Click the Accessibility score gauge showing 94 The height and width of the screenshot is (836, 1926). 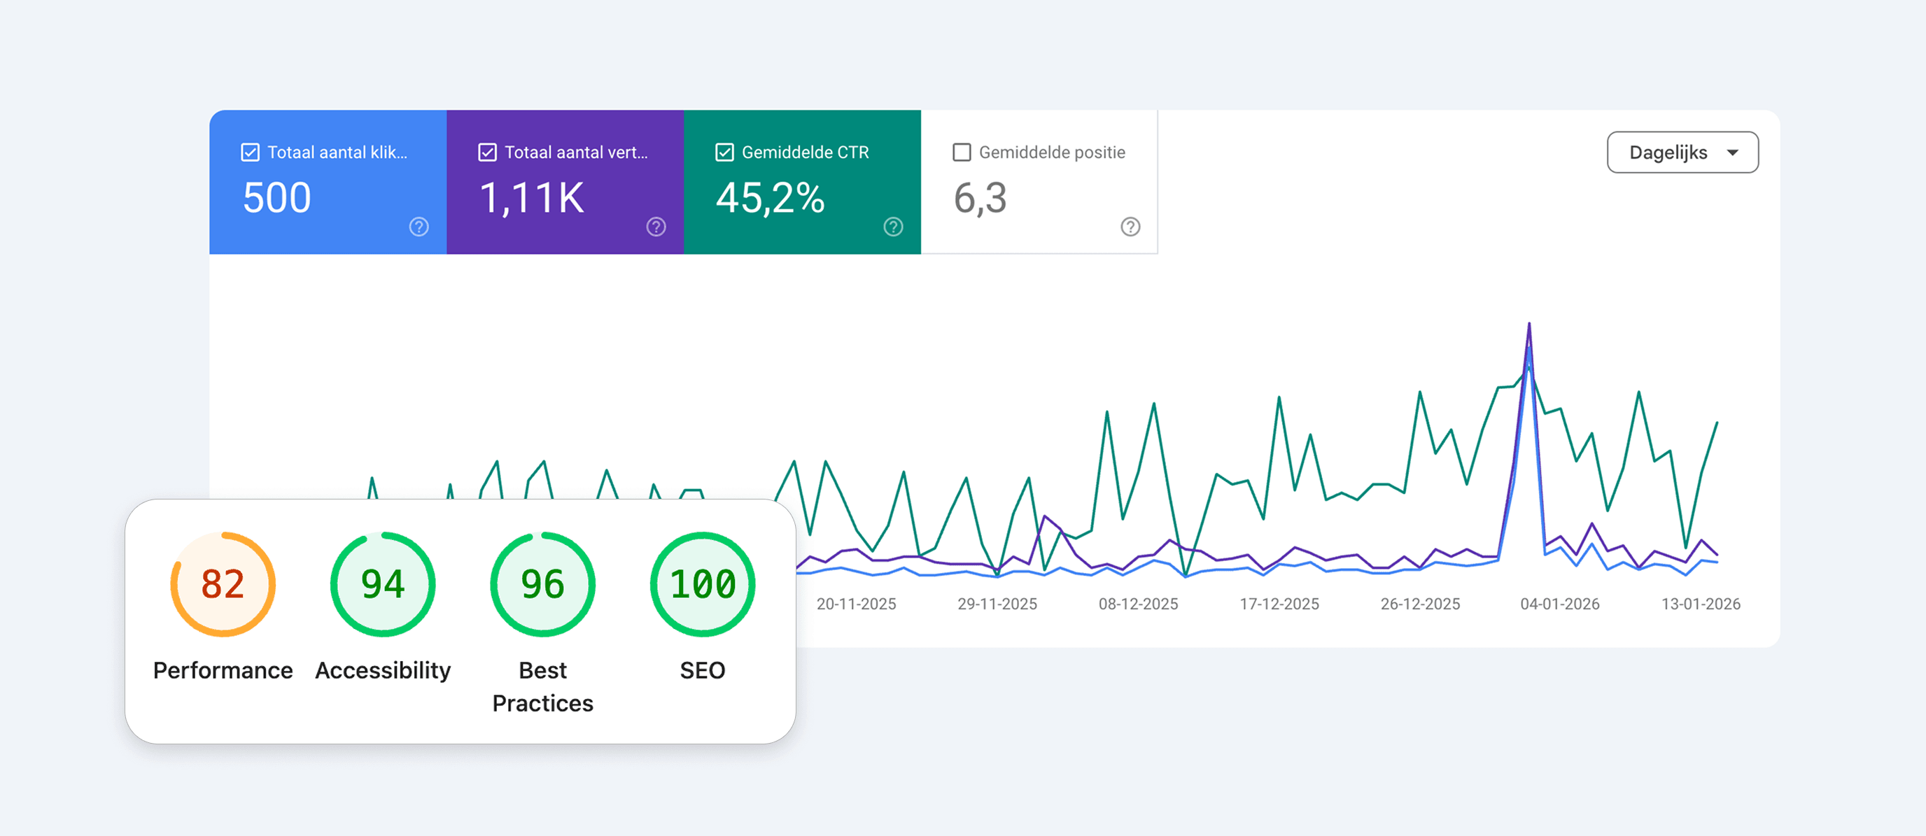click(382, 585)
